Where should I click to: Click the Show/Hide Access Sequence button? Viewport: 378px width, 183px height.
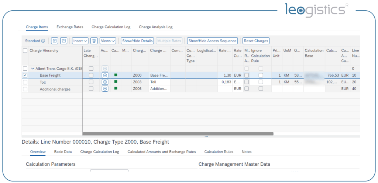(212, 41)
